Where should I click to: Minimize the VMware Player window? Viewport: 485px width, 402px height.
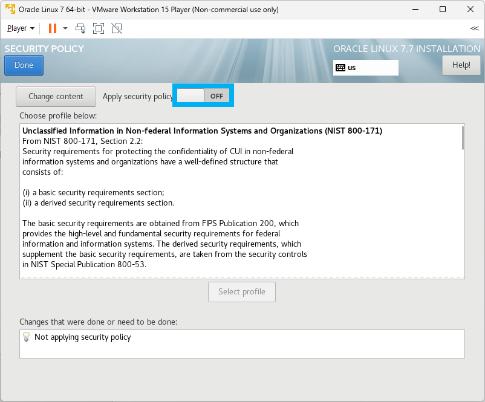coord(415,9)
